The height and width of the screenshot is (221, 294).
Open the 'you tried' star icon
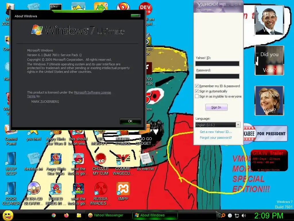[34, 136]
